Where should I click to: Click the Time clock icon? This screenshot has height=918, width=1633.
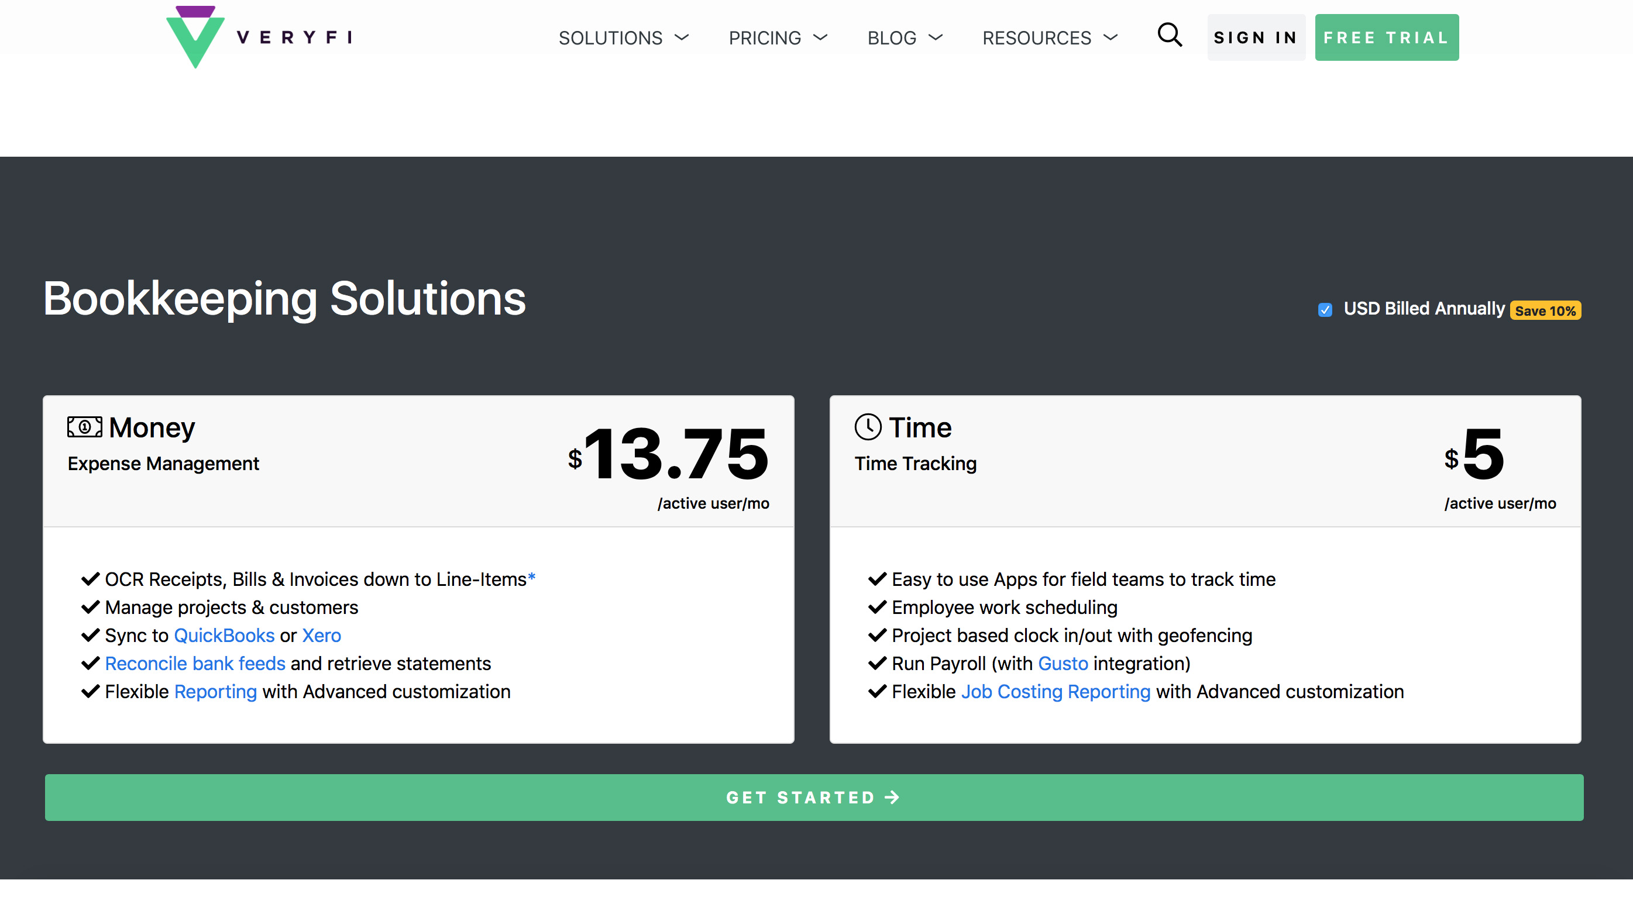click(x=868, y=427)
